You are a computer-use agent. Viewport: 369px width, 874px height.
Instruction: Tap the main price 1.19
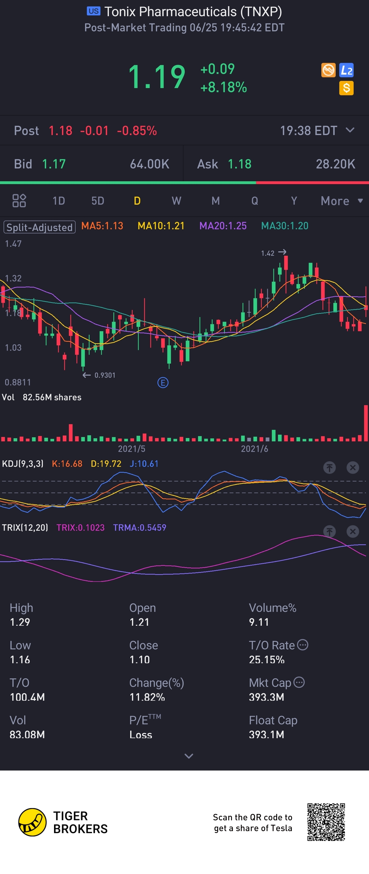pyautogui.click(x=157, y=77)
